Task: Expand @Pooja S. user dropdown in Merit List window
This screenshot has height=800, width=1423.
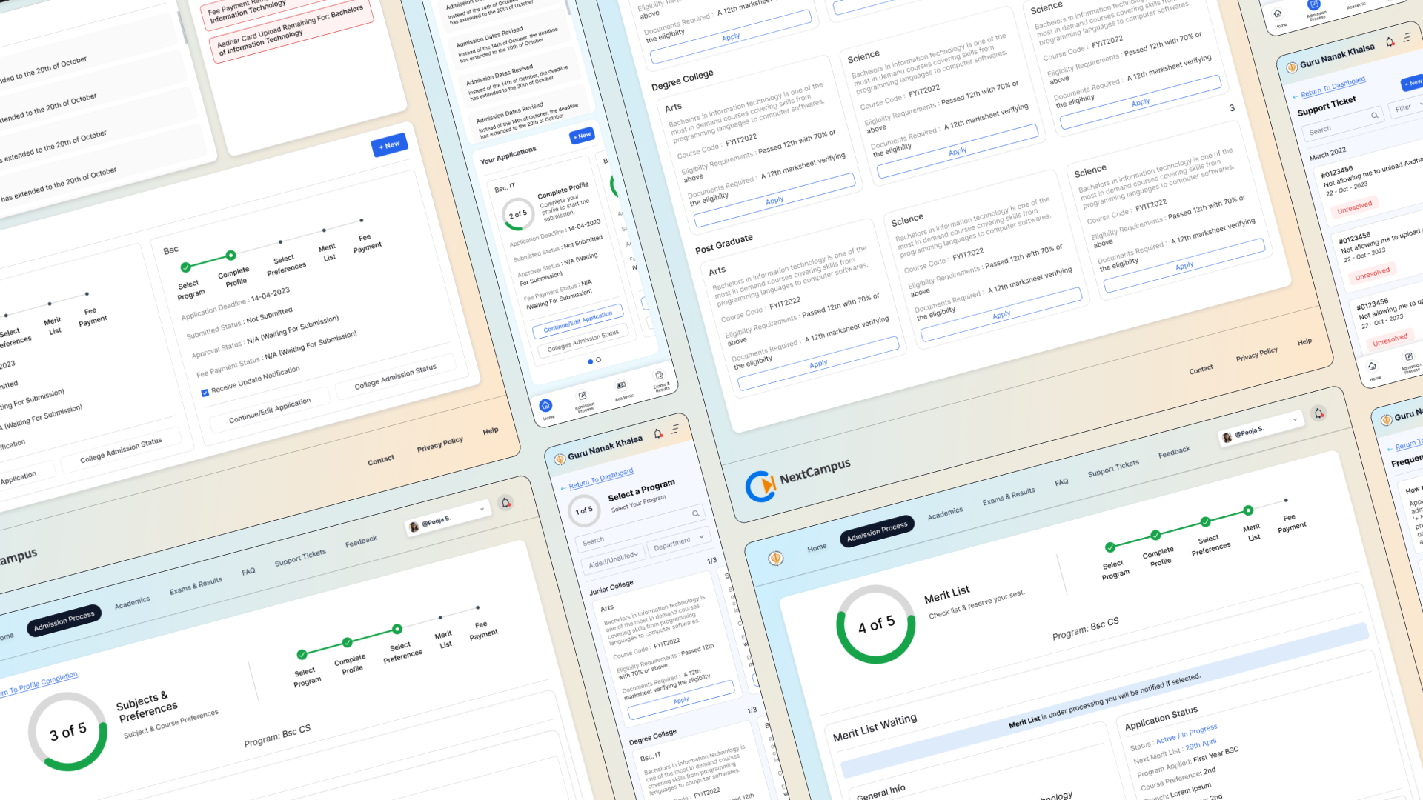Action: coord(1296,419)
